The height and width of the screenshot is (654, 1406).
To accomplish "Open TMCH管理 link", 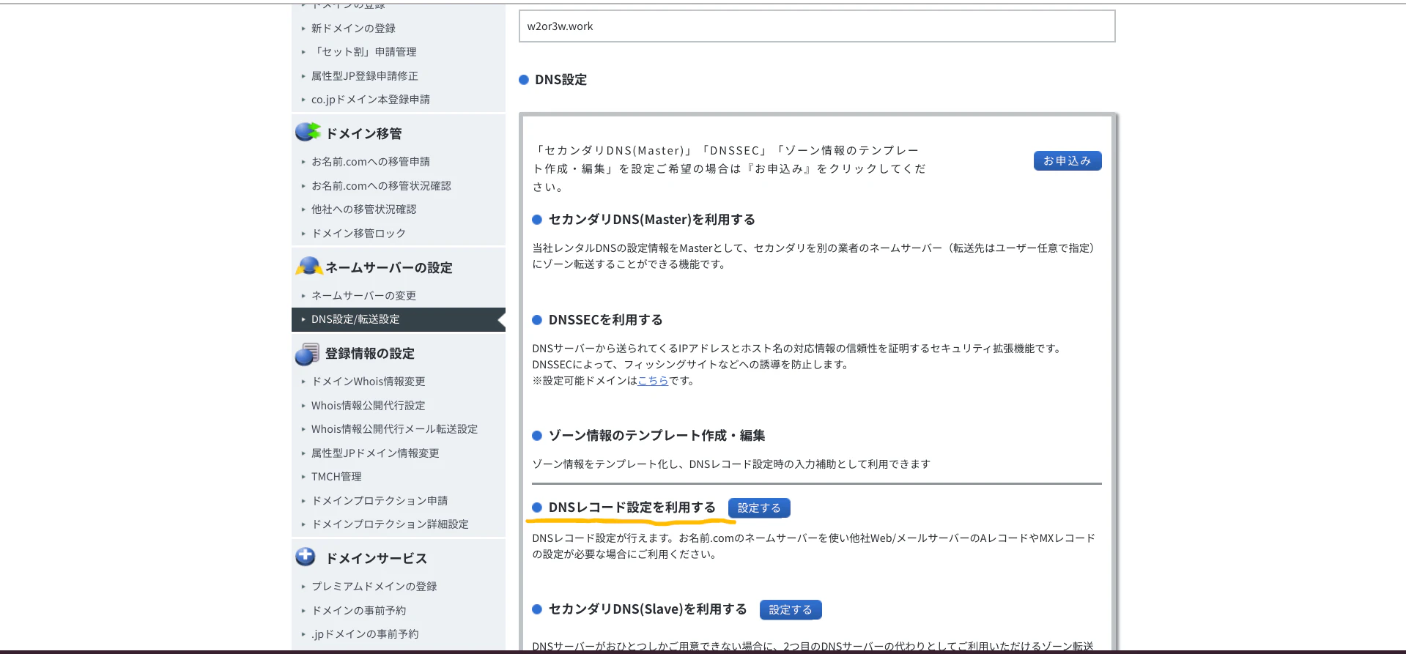I will (x=336, y=477).
